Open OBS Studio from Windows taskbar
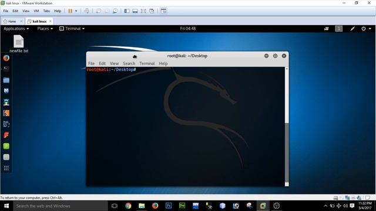Image resolution: width=376 pixels, height=211 pixels. tap(277, 206)
